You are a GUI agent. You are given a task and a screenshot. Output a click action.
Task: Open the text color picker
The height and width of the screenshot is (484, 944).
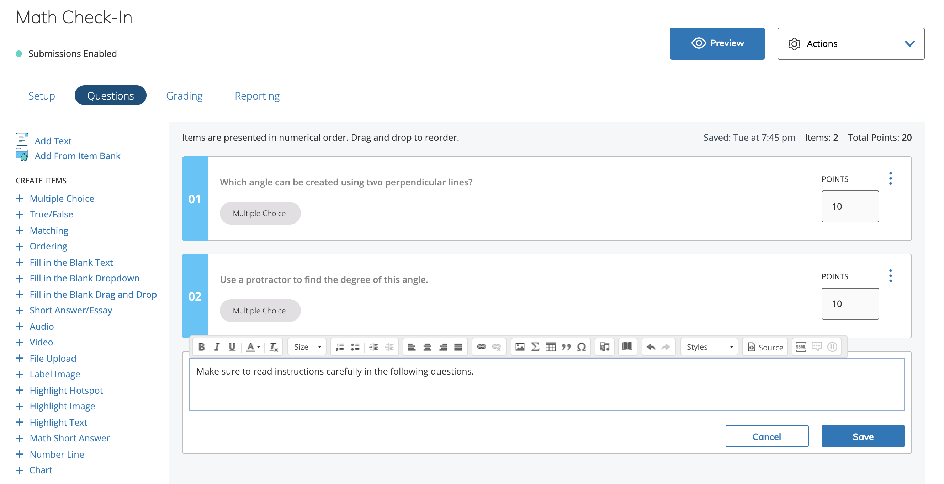pyautogui.click(x=253, y=347)
